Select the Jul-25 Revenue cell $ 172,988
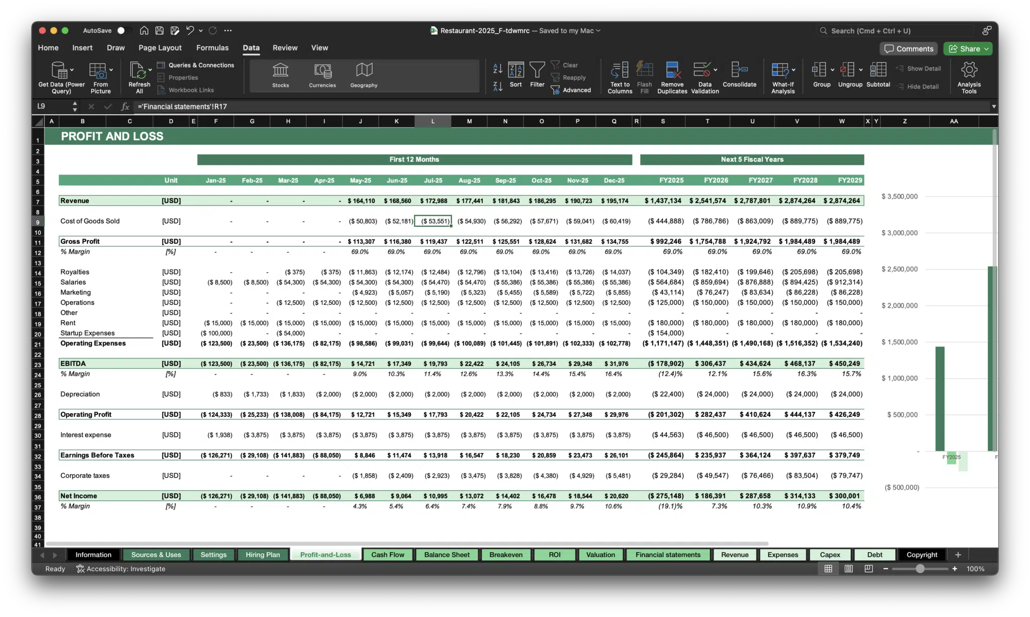This screenshot has width=1030, height=617. [433, 201]
